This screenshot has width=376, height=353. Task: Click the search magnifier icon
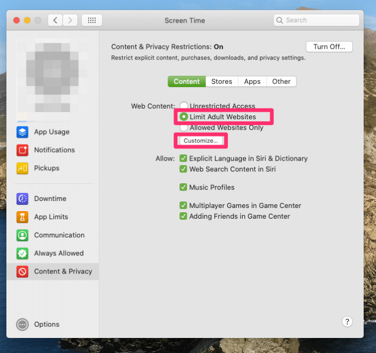click(x=279, y=20)
